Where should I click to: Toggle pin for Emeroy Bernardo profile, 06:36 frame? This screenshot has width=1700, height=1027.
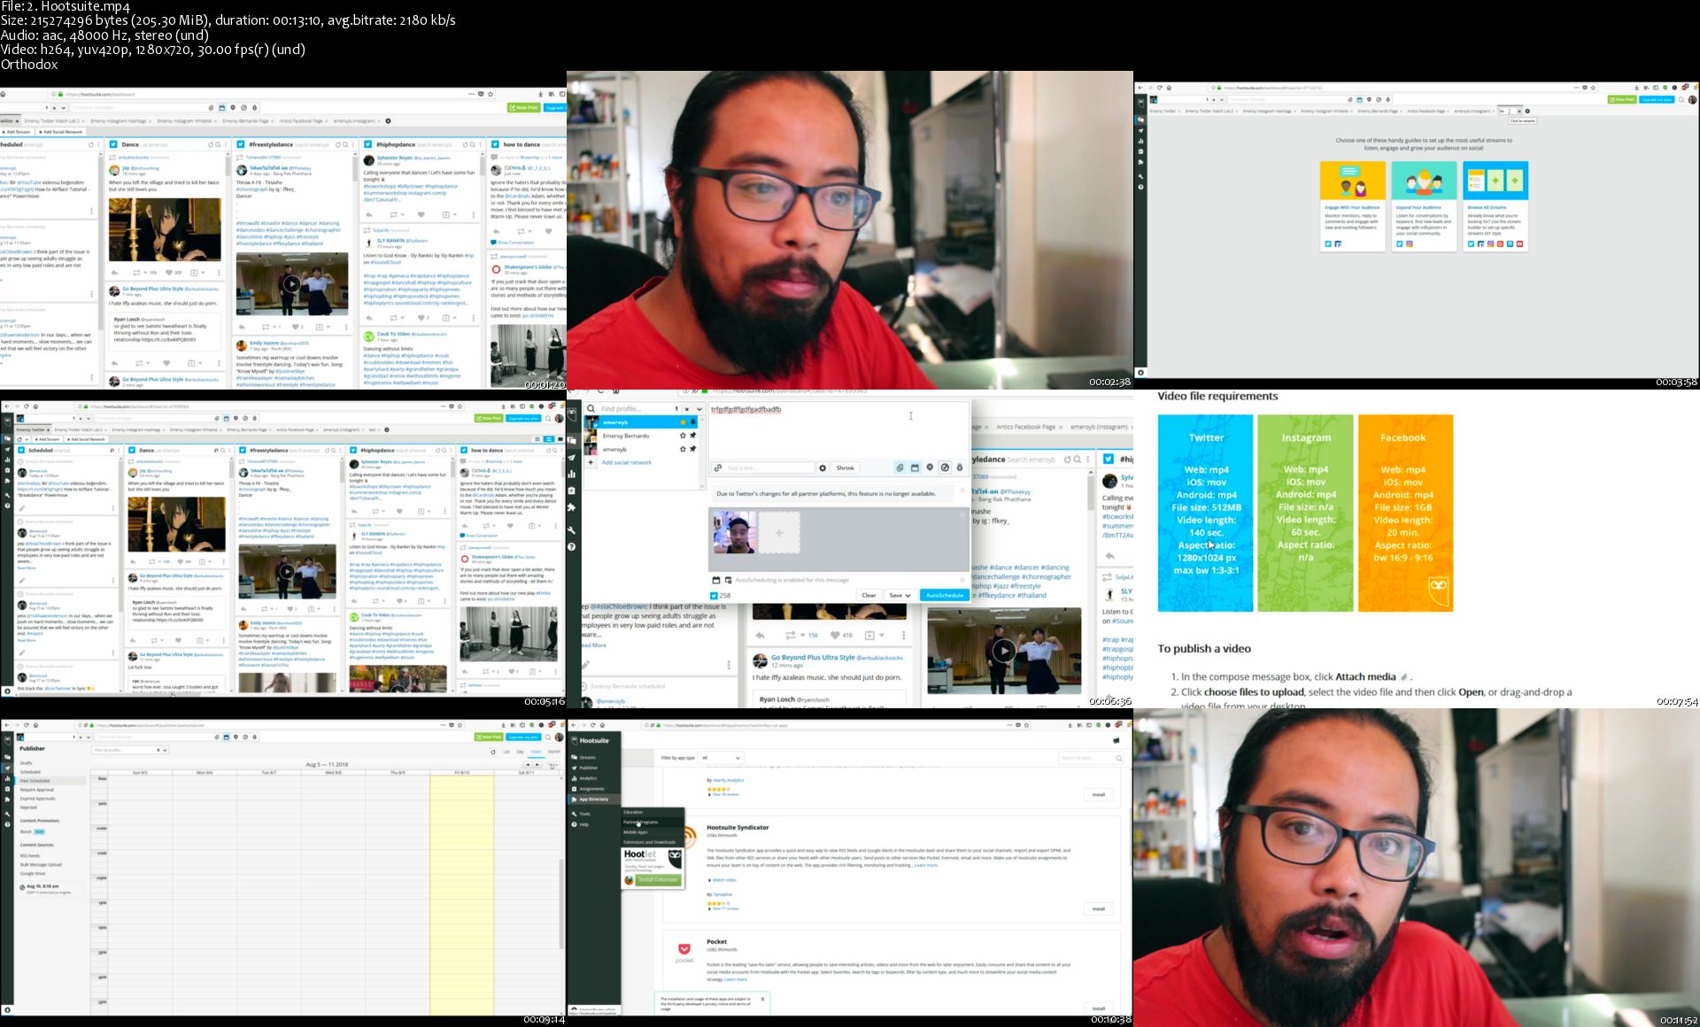[693, 436]
